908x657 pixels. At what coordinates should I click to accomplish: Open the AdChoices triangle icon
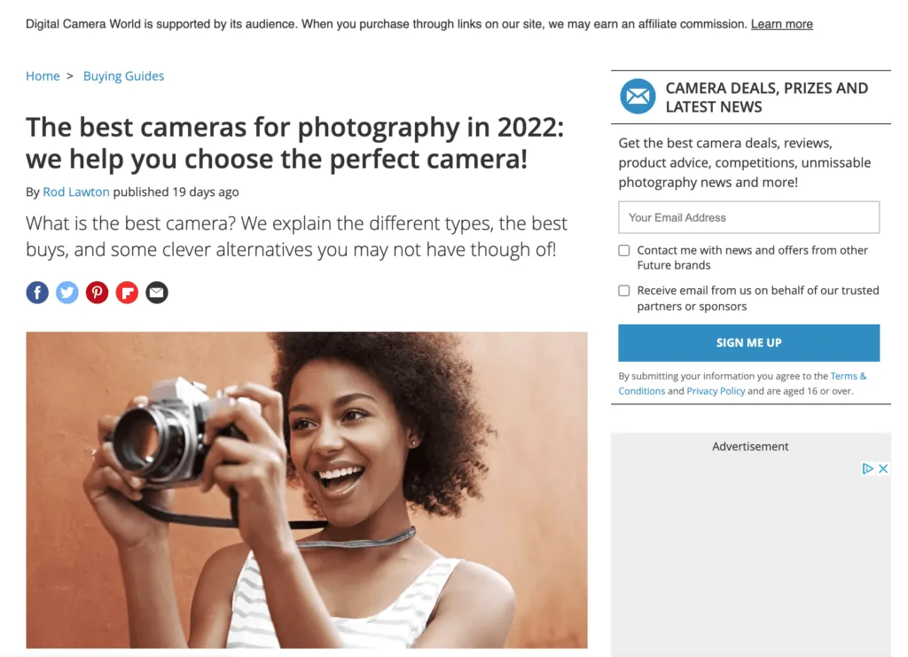(x=868, y=469)
